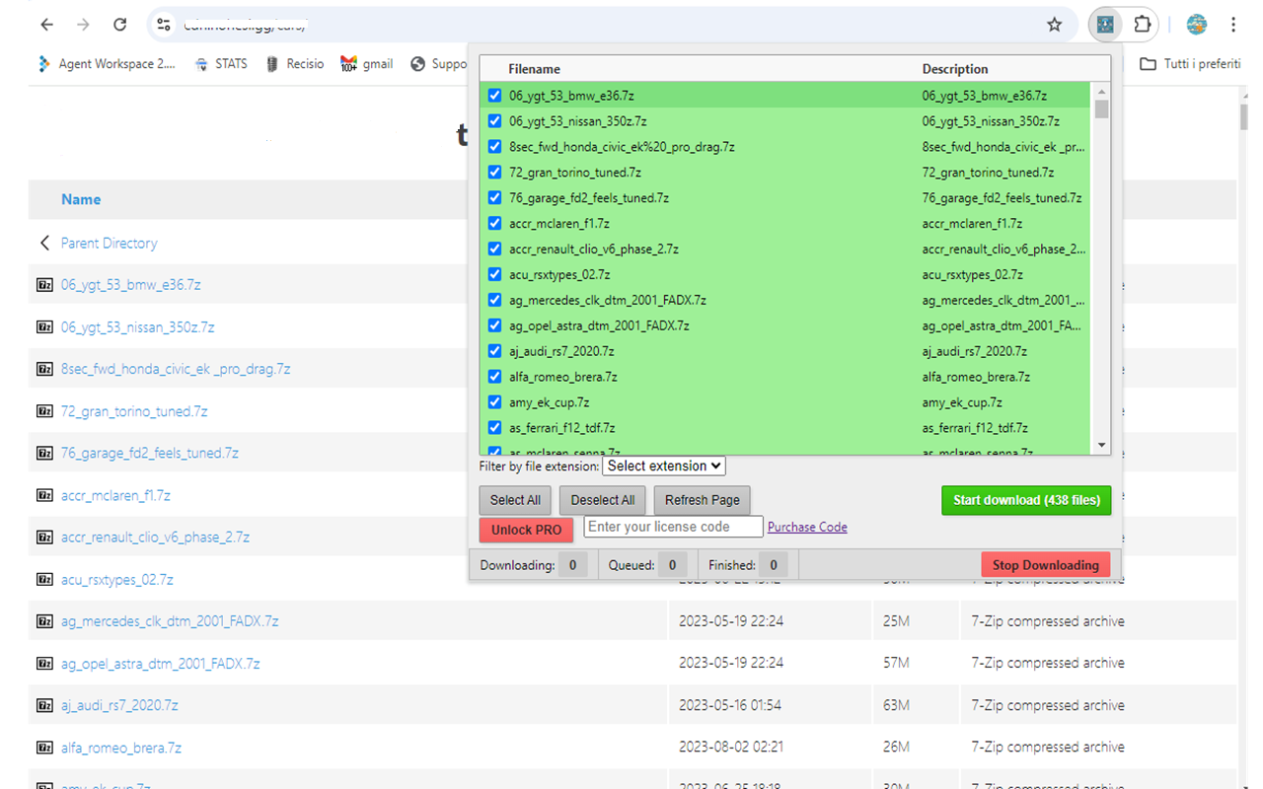Viewport: 1263px width, 789px height.
Task: Click inside the license code input field
Action: (x=672, y=527)
